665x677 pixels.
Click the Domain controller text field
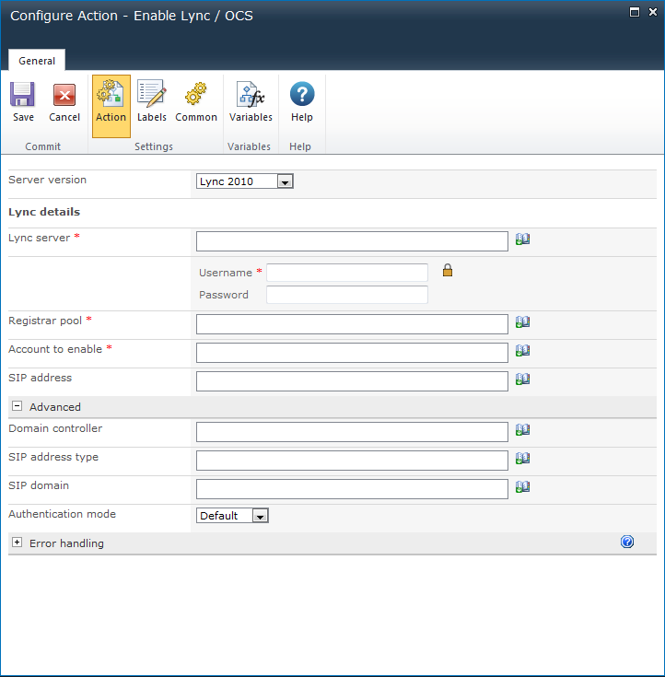352,432
